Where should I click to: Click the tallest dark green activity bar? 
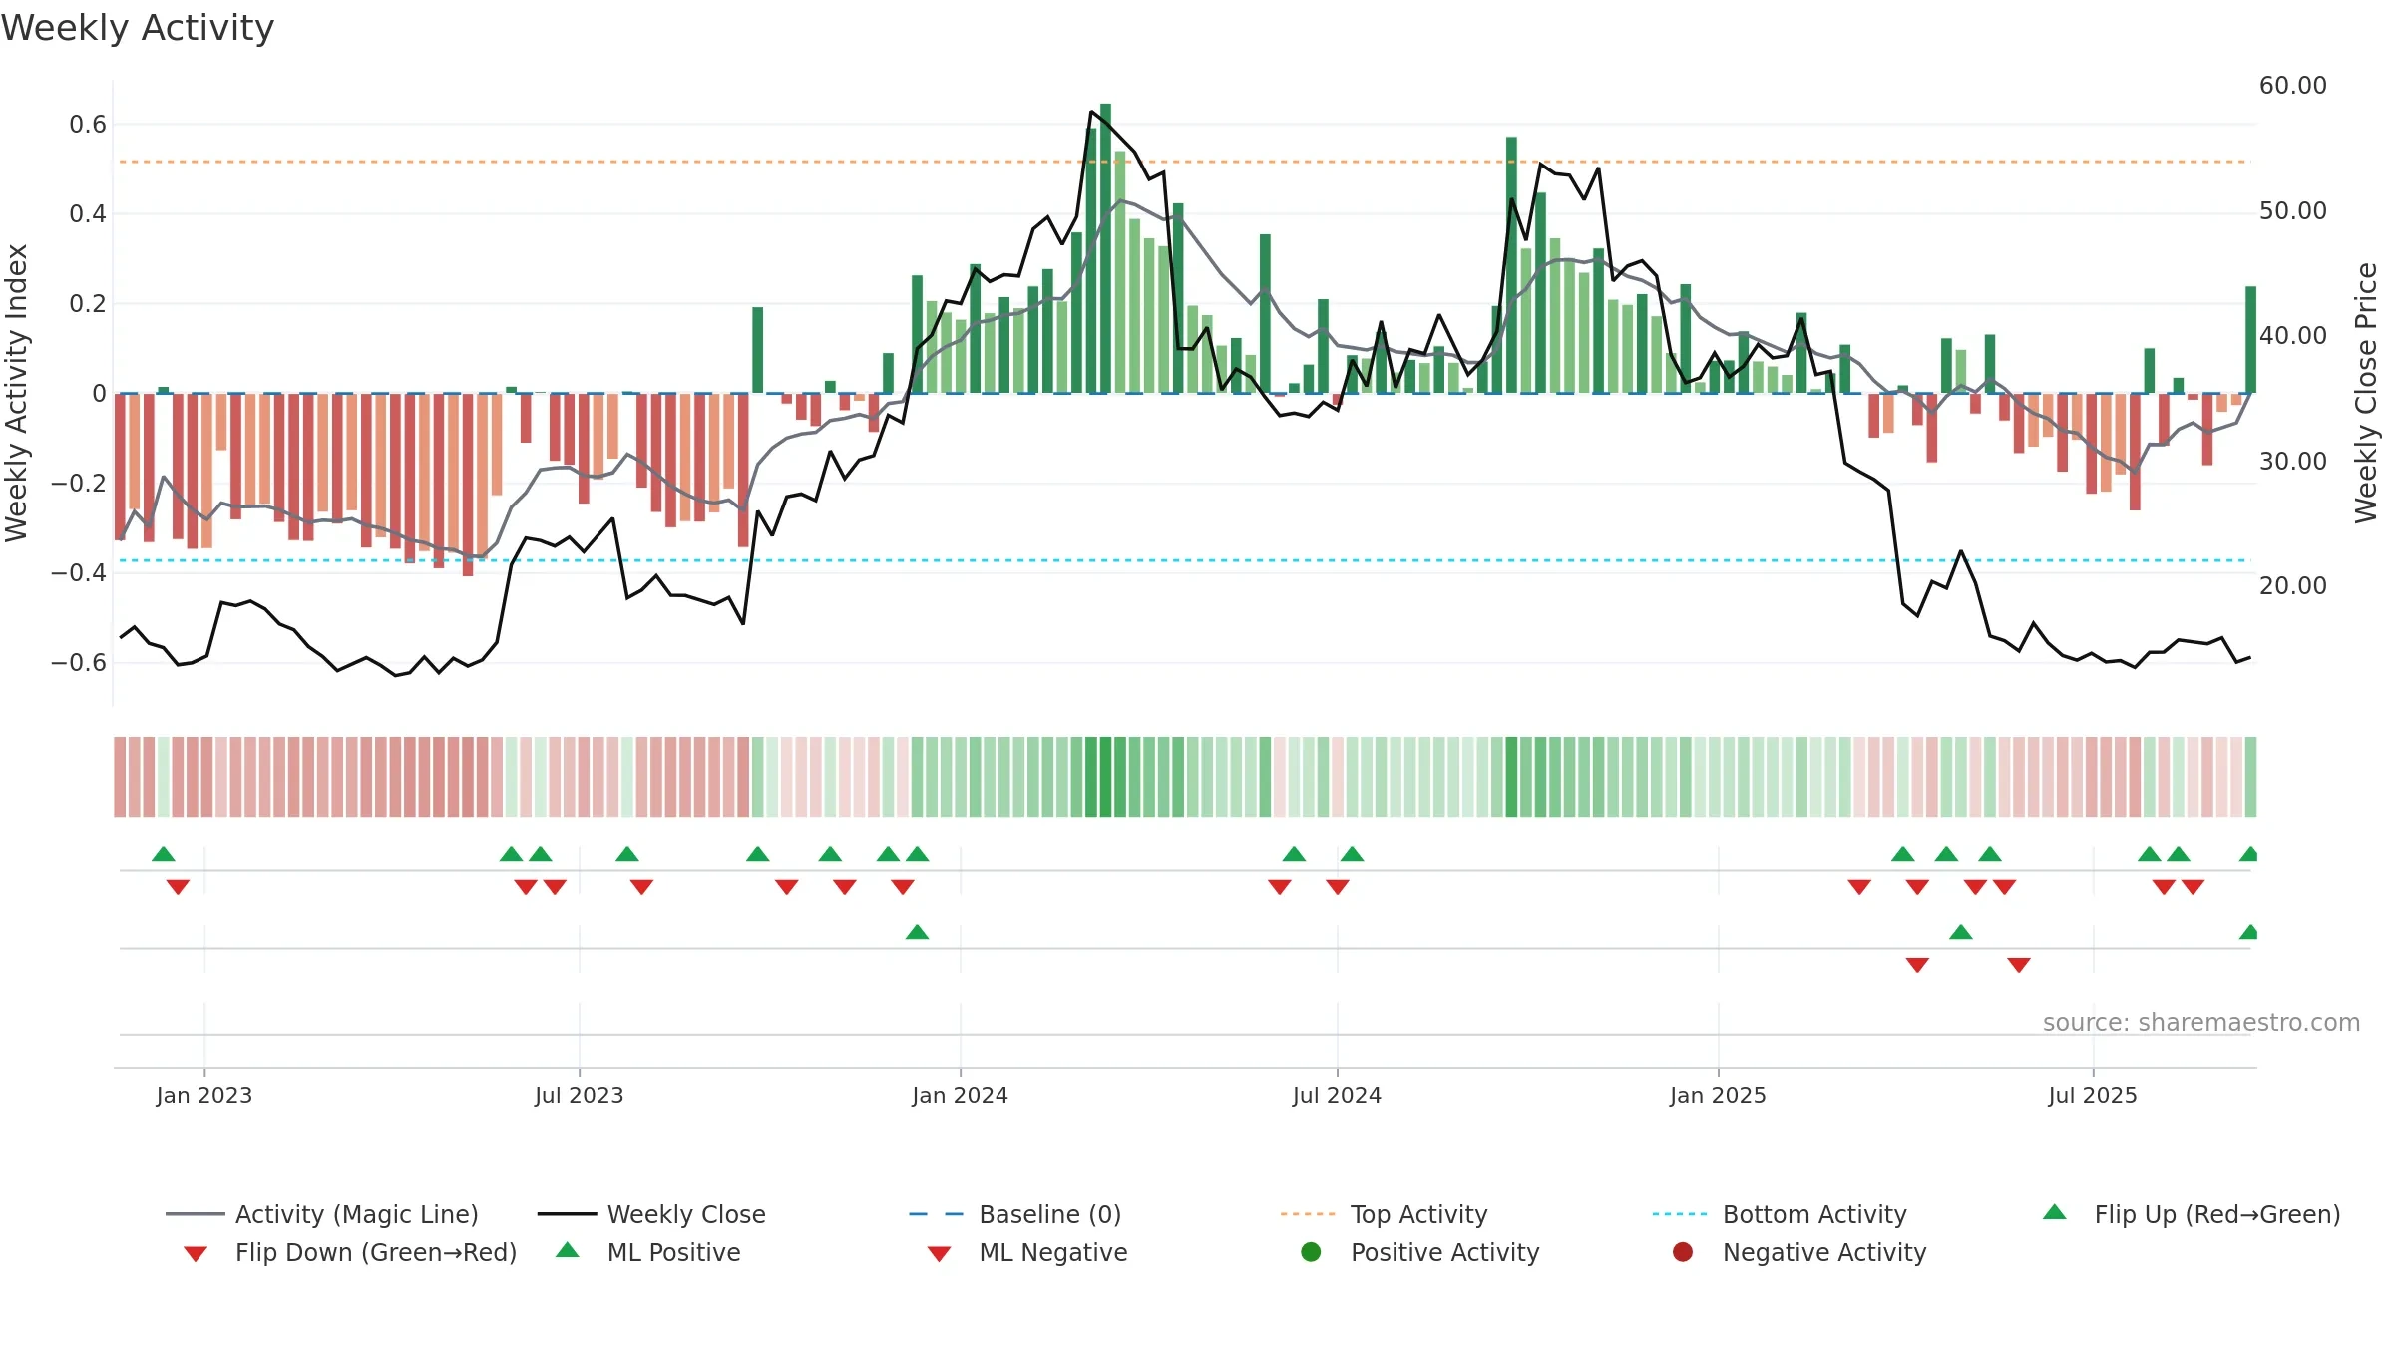[1105, 248]
